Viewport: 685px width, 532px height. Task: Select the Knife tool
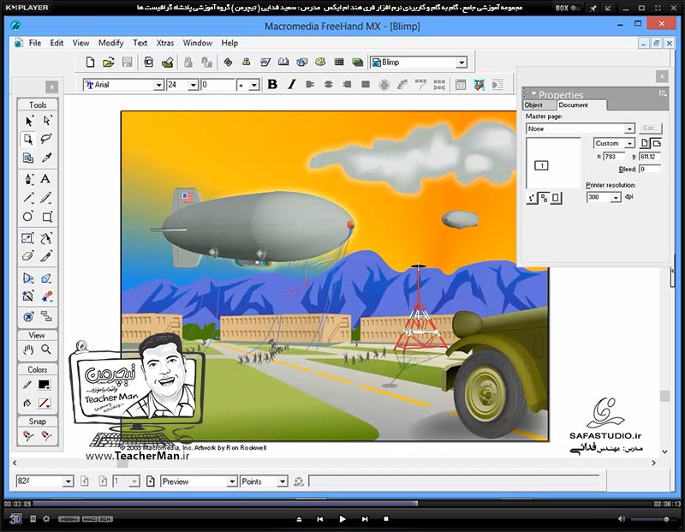point(46,256)
